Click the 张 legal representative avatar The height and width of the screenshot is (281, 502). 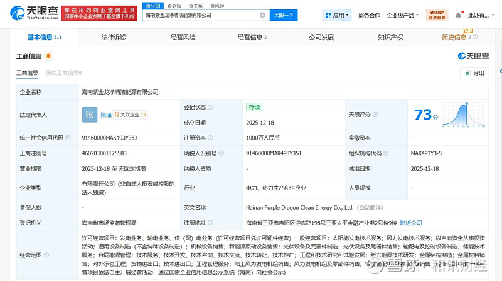pyautogui.click(x=90, y=115)
